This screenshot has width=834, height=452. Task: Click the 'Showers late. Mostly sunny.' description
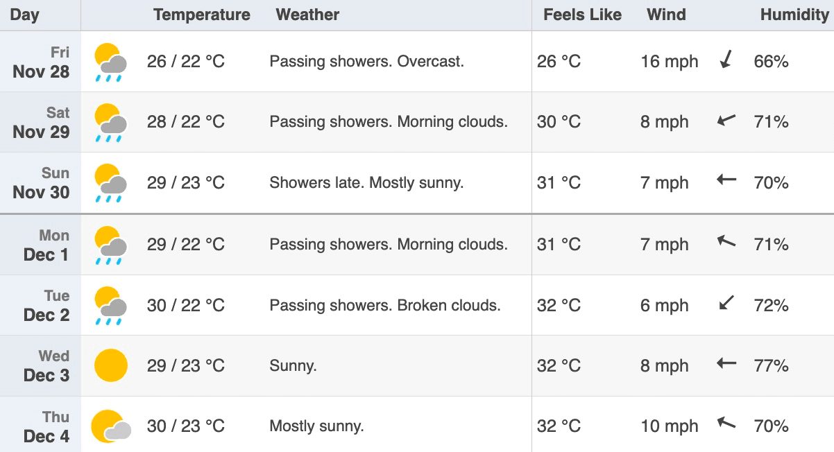366,183
